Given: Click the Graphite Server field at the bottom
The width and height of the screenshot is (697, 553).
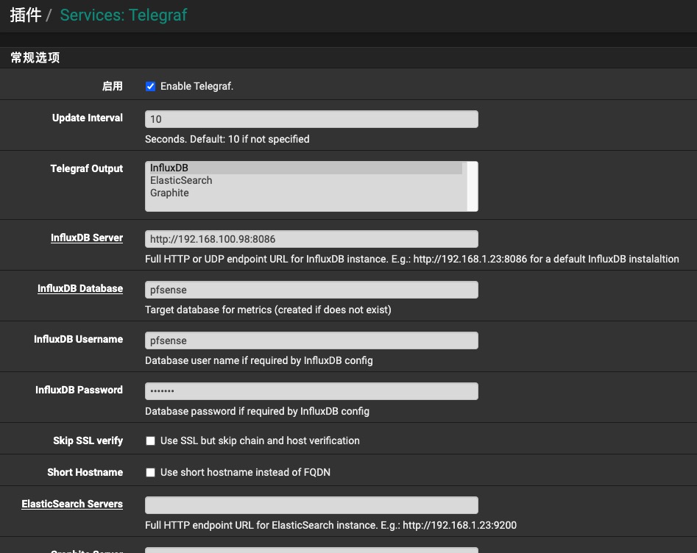Looking at the screenshot, I should point(311,549).
